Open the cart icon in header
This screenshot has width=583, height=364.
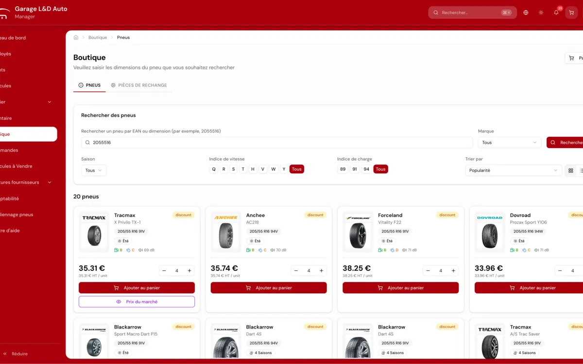pyautogui.click(x=571, y=13)
